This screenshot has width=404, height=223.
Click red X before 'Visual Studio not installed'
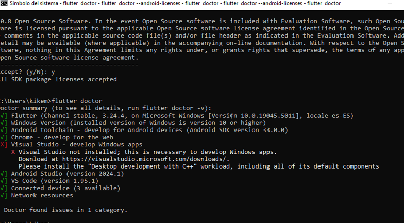[x=13, y=152]
